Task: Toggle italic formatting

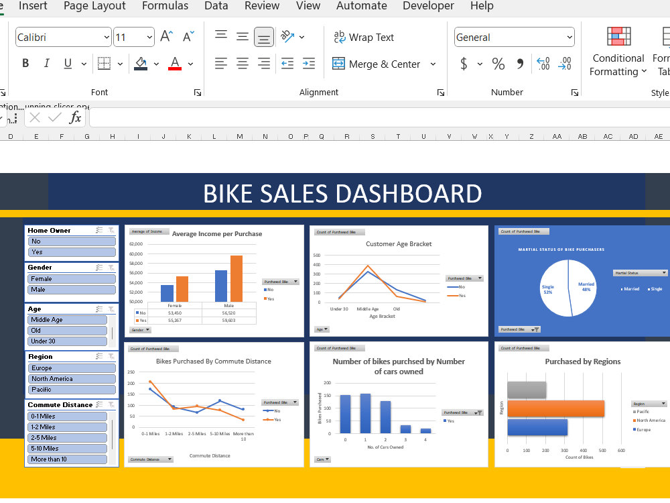Action: tap(47, 64)
